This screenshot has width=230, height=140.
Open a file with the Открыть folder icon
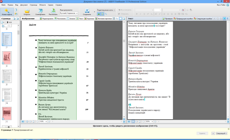pyautogui.click(x=27, y=12)
